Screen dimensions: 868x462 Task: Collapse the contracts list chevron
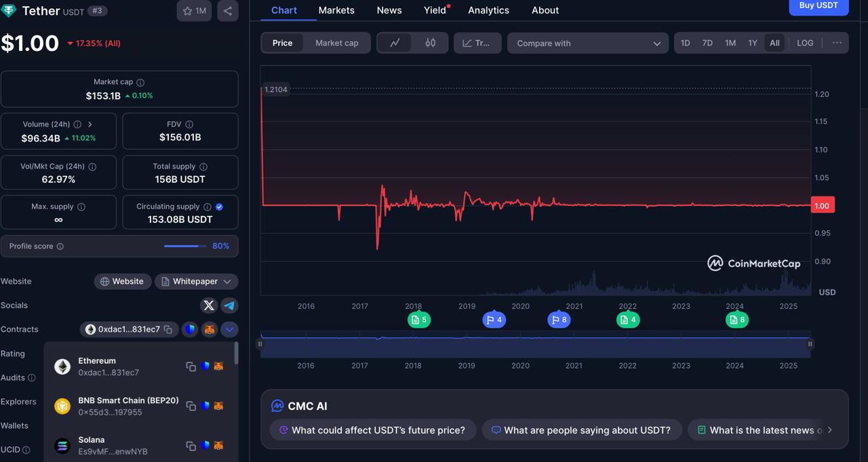[x=229, y=329]
